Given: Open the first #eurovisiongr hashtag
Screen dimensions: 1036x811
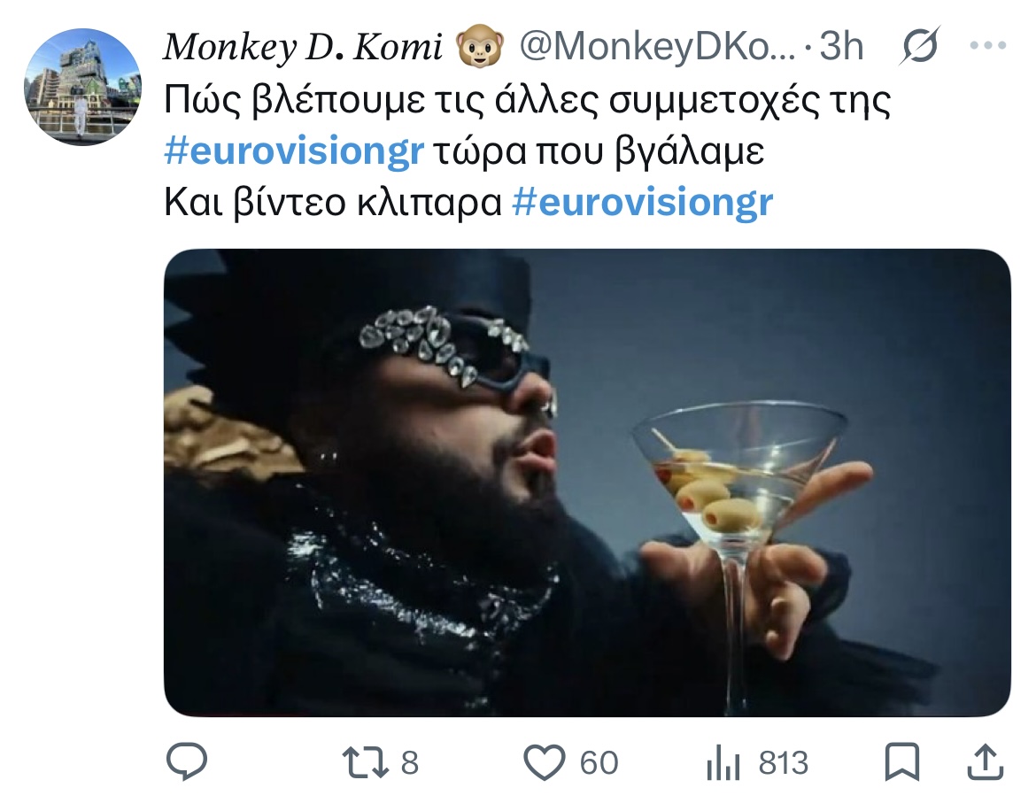Looking at the screenshot, I should (295, 153).
